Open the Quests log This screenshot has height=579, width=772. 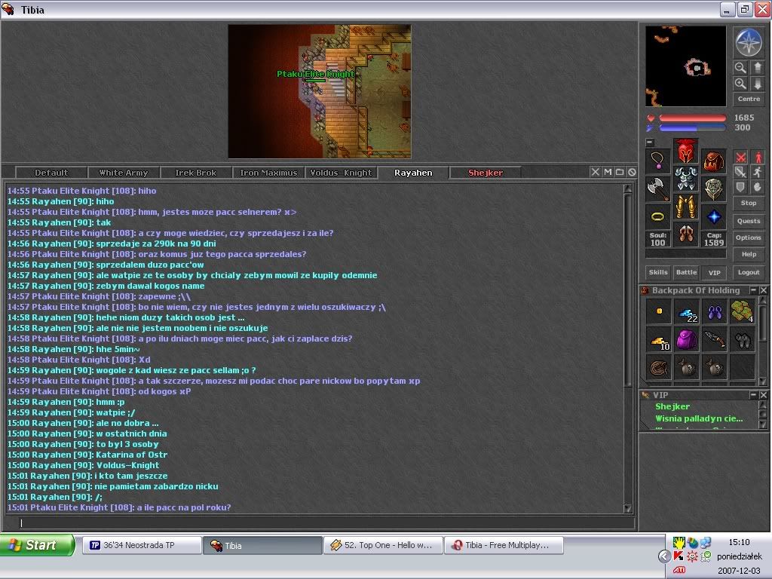tap(749, 221)
